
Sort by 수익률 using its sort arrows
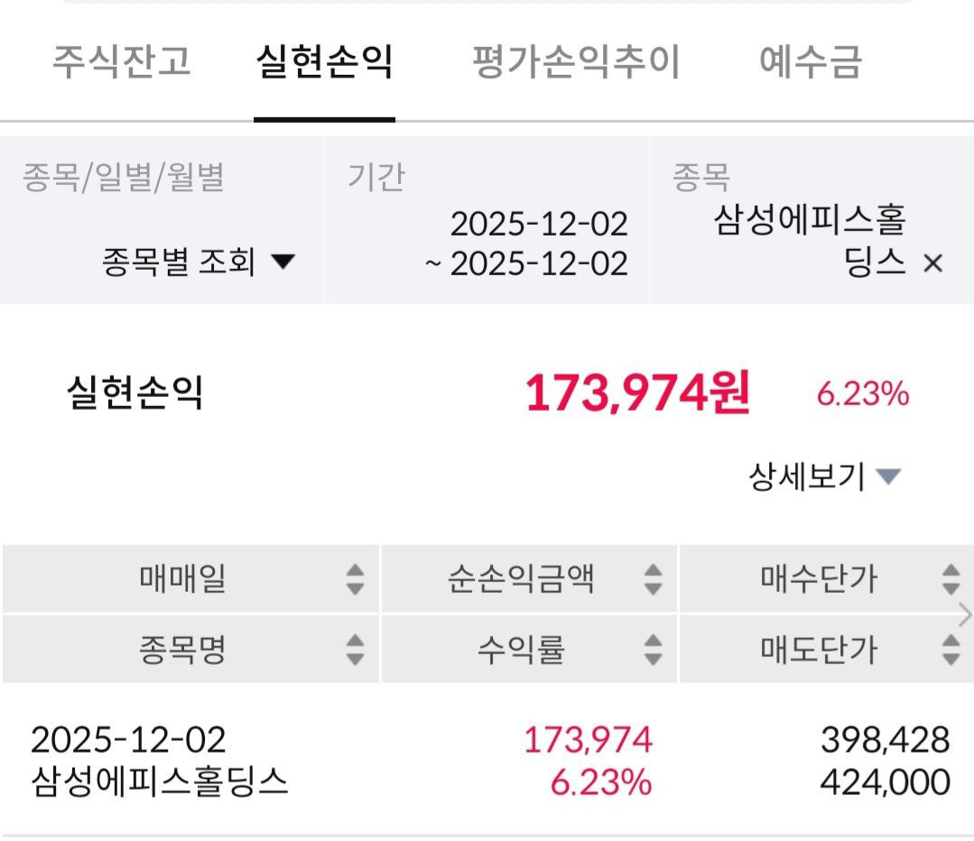[x=654, y=649]
